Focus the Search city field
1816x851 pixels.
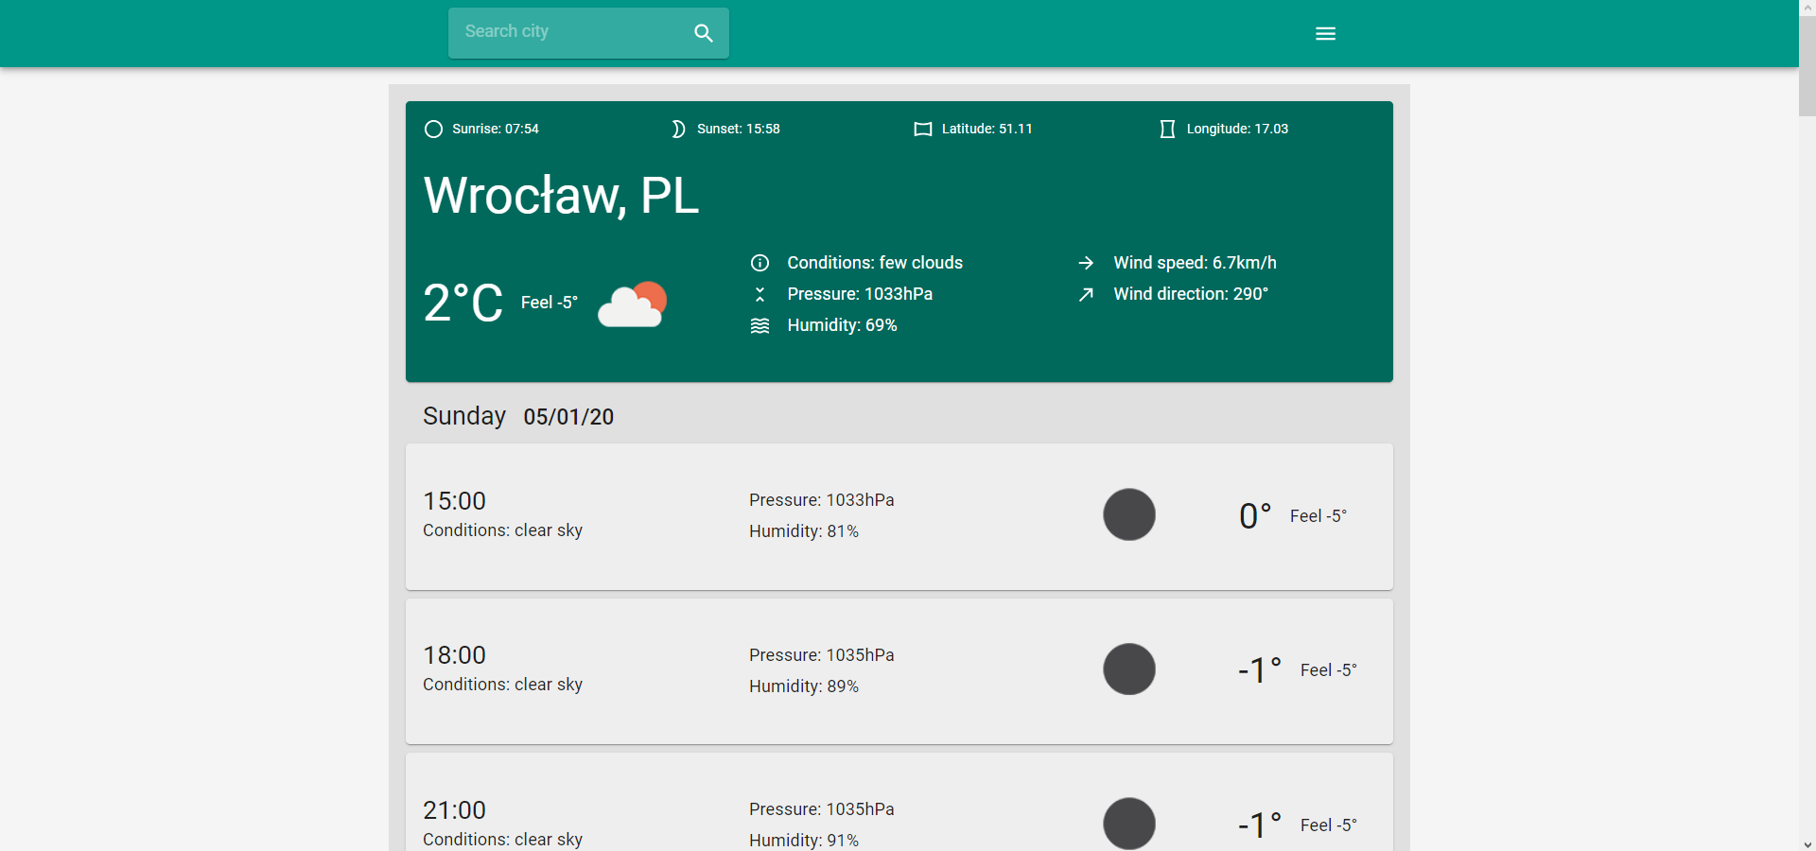pos(588,33)
